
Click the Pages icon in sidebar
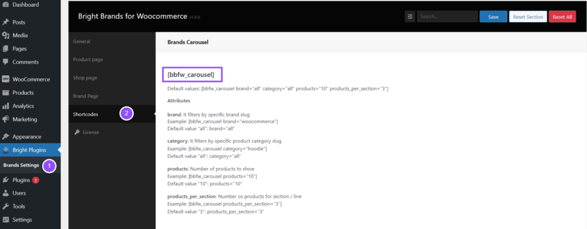(6, 48)
